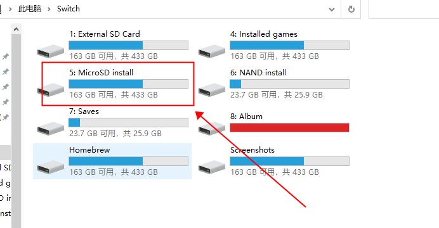Click the sidebar scrollbar up arrow

[16, 29]
